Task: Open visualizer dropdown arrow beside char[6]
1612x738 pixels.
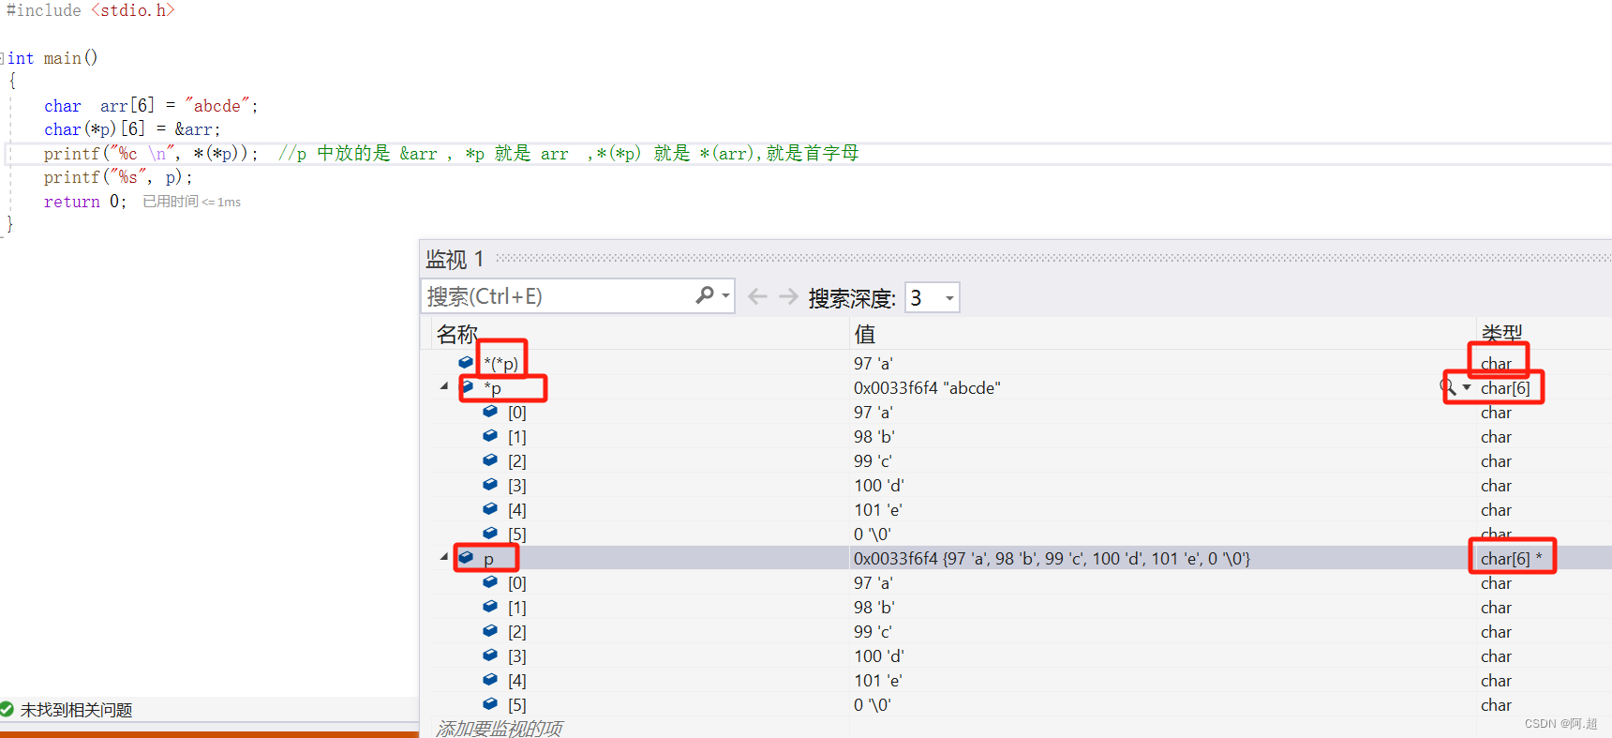Action: 1467,387
